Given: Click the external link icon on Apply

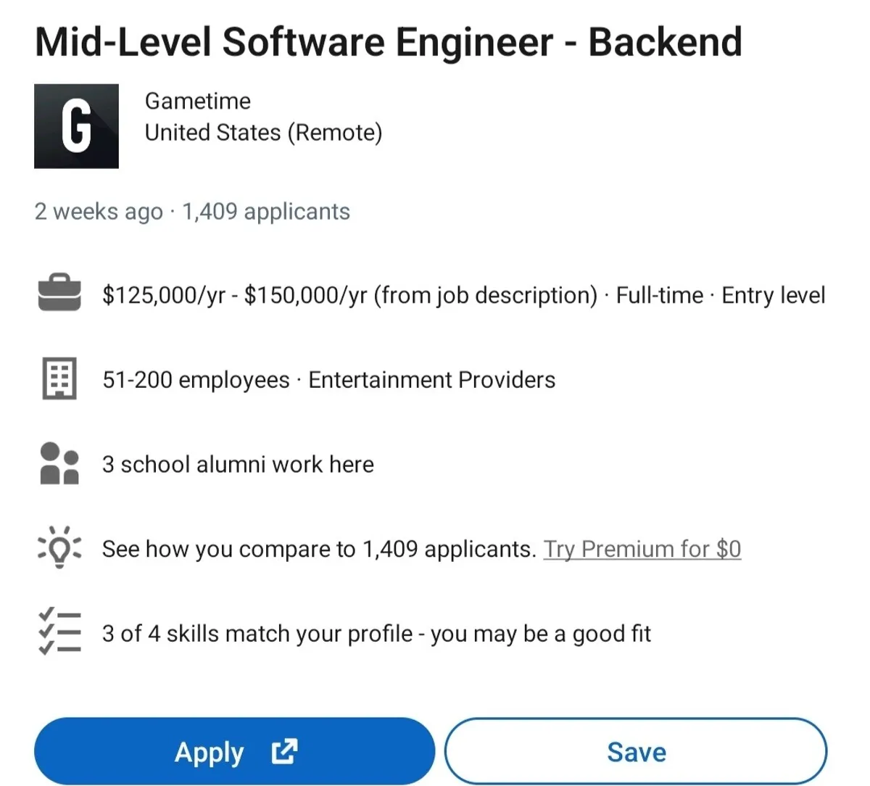Looking at the screenshot, I should (x=284, y=752).
